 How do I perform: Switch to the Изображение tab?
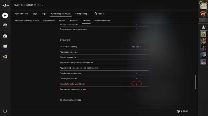coord(21,14)
